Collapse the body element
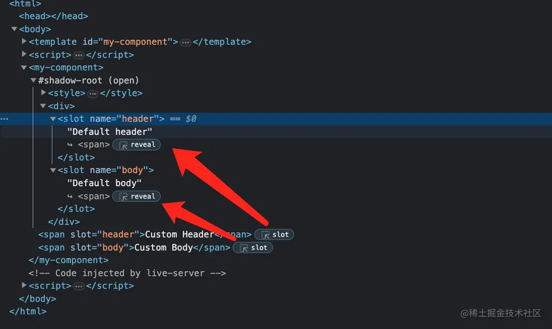The width and height of the screenshot is (552, 329). point(15,29)
